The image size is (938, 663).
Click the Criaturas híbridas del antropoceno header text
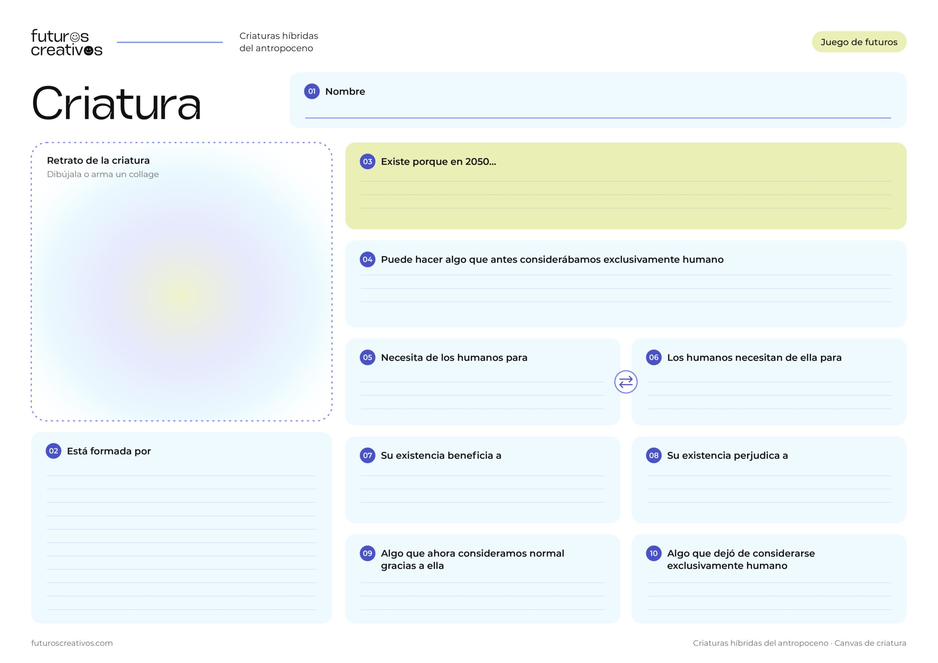[278, 42]
